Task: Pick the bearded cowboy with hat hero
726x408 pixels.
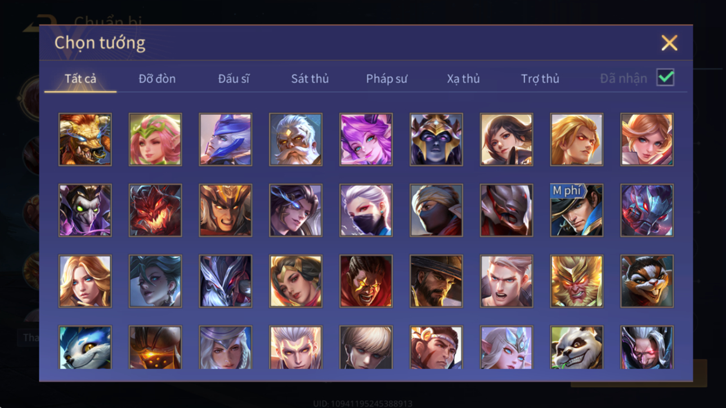Action: (436, 281)
